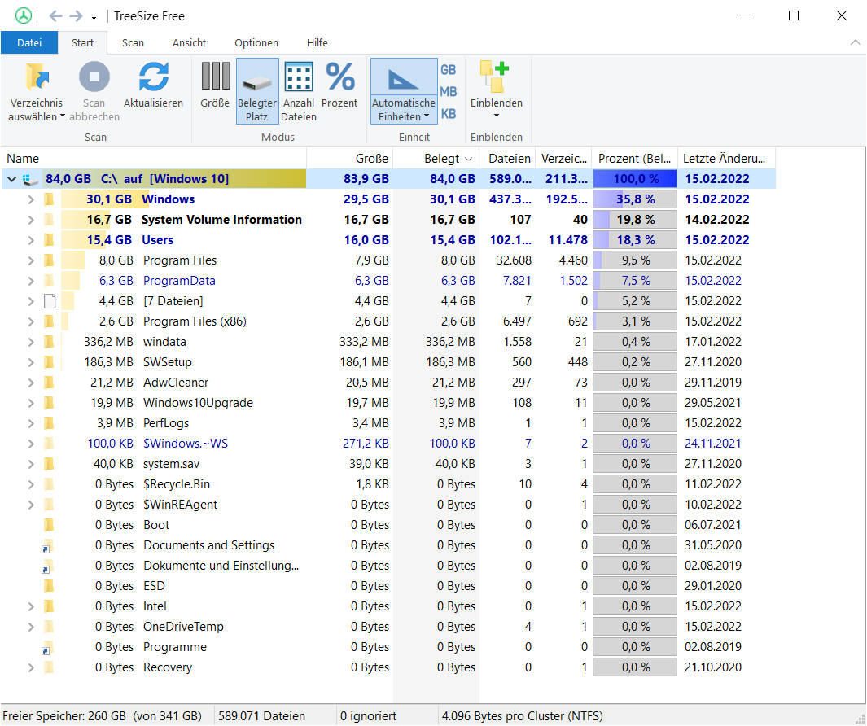867x726 pixels.
Task: Expand the windata folder
Action: point(31,343)
